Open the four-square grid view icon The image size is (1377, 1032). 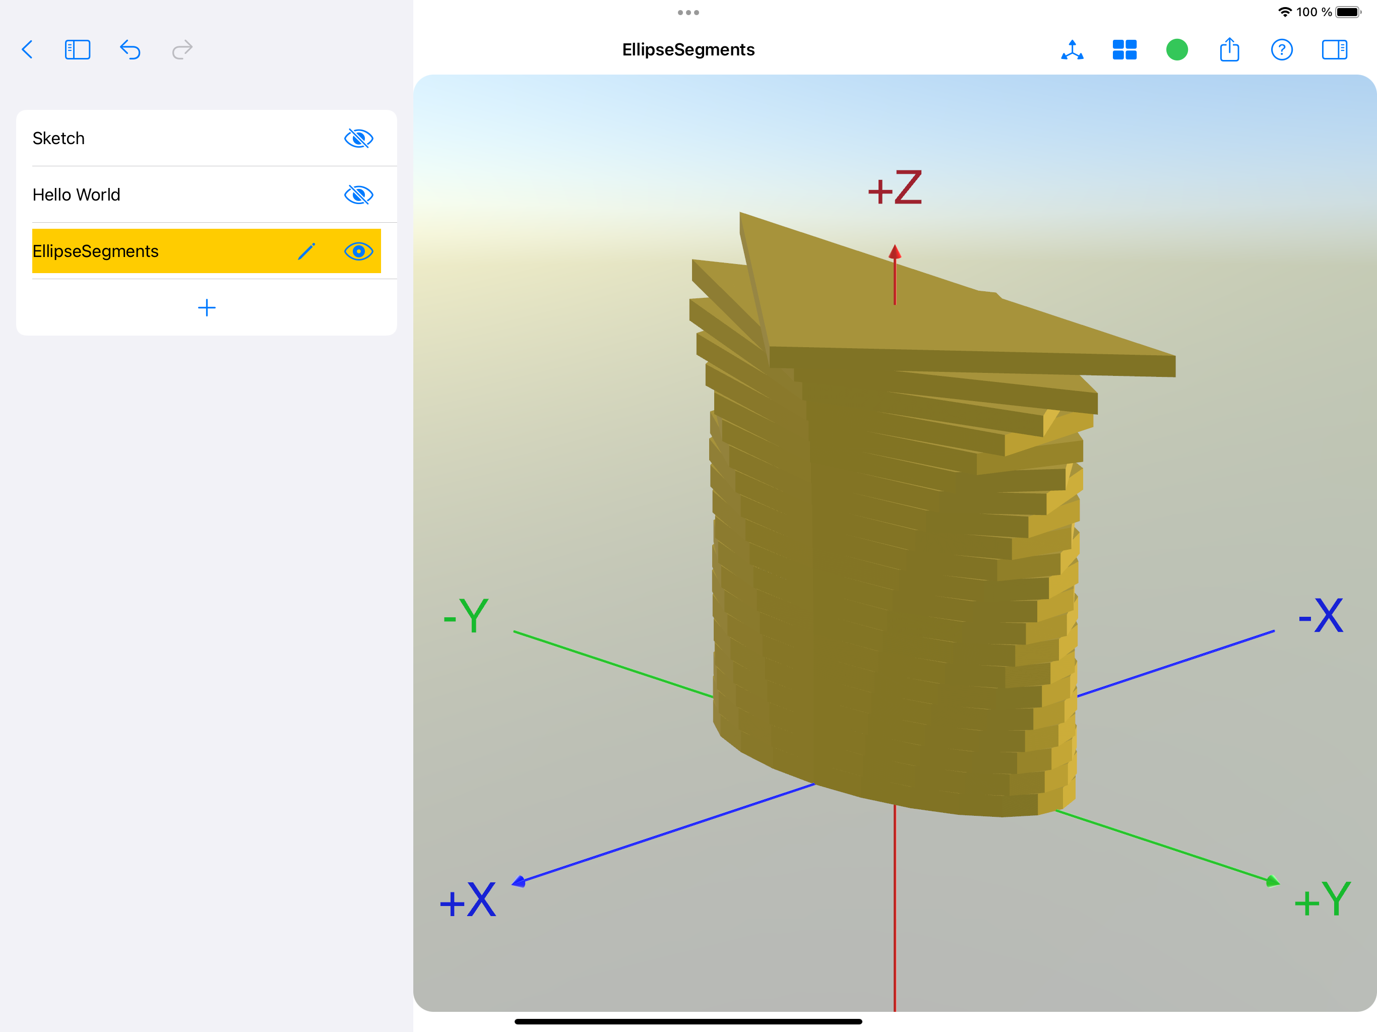pos(1124,49)
